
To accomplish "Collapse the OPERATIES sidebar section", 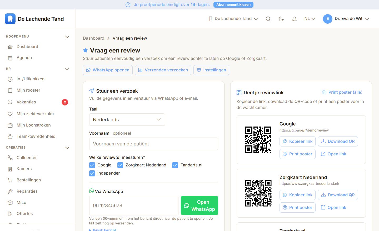I will click(67, 148).
